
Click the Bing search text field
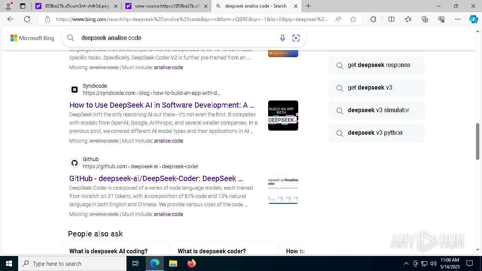point(177,38)
